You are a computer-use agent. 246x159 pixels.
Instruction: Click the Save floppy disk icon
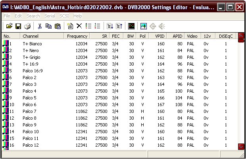click(18, 26)
